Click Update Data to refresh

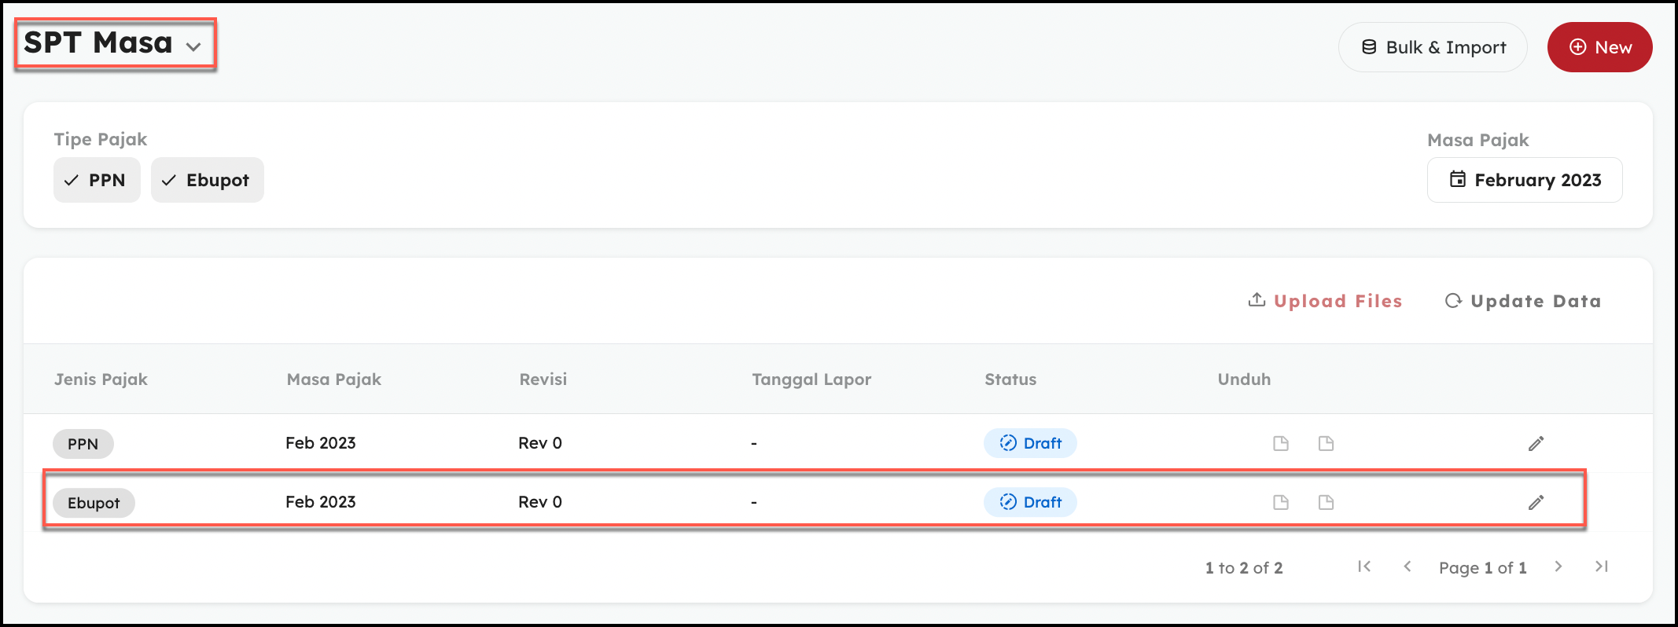pos(1523,301)
